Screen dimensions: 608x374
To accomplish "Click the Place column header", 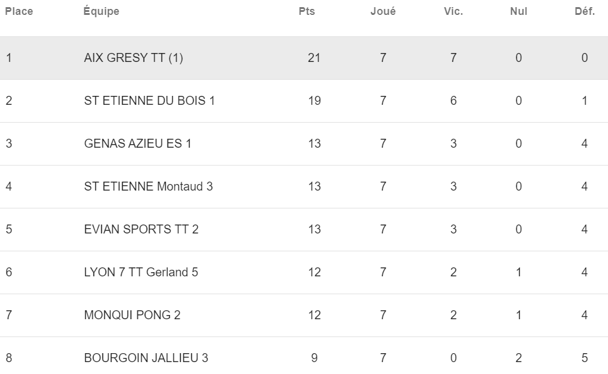I will click(x=18, y=11).
